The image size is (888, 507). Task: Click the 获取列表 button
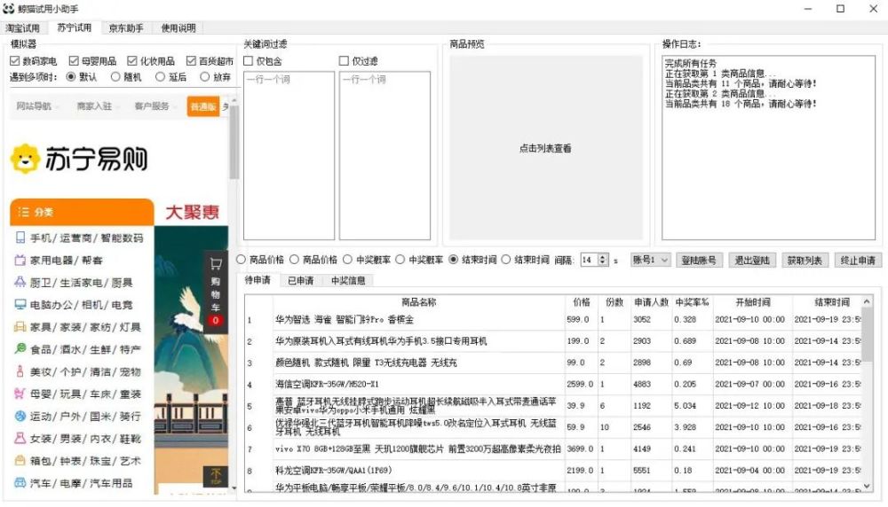pyautogui.click(x=805, y=260)
